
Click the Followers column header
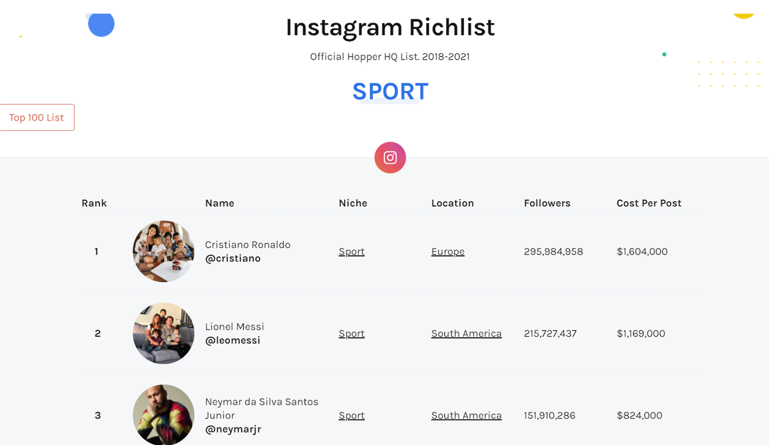tap(547, 203)
